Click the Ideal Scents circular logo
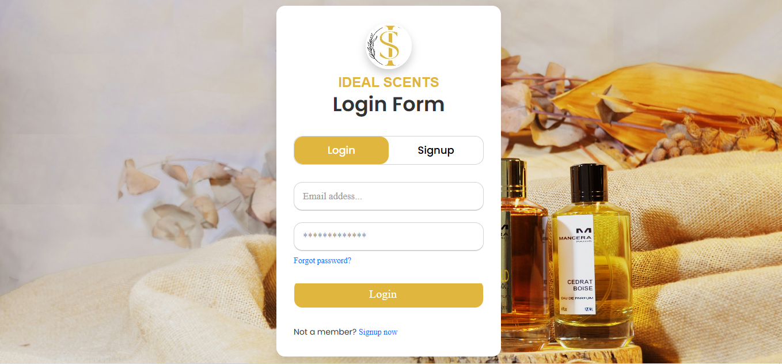 (389, 46)
